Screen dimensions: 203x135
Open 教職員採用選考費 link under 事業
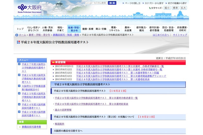tap(31, 127)
